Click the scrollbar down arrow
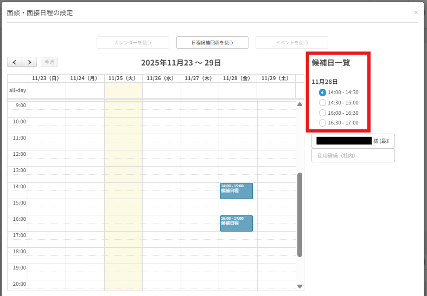This screenshot has height=296, width=427. point(299,286)
